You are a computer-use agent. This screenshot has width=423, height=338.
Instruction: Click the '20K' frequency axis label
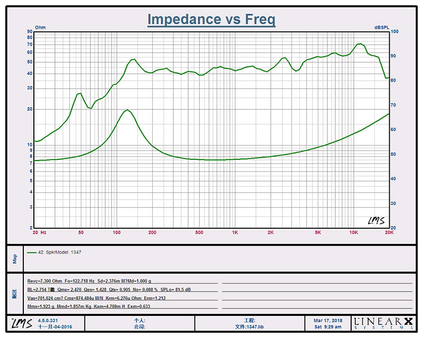point(389,232)
